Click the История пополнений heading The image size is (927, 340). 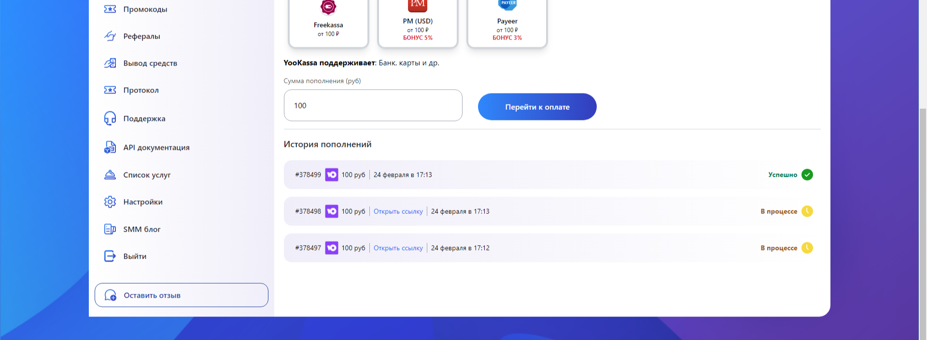coord(328,144)
